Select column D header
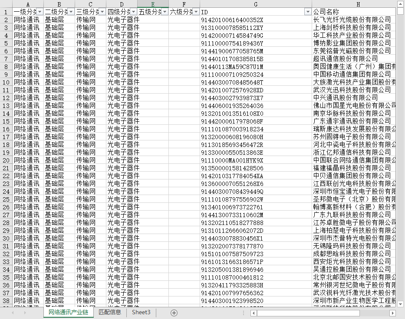 pyautogui.click(x=122, y=4)
